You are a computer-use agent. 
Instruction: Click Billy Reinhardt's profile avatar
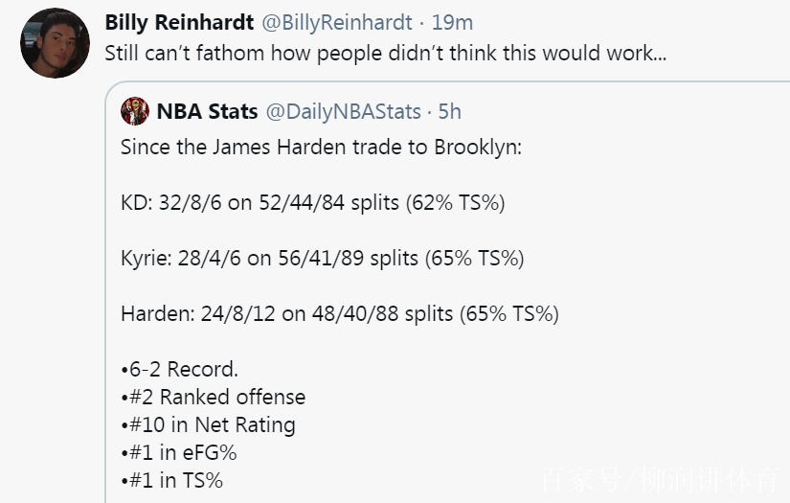[55, 43]
